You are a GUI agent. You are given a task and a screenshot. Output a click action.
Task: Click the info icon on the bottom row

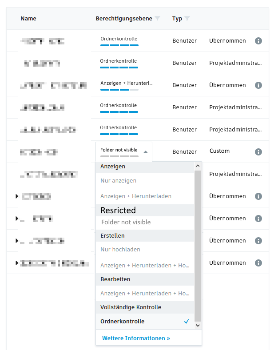(258, 263)
